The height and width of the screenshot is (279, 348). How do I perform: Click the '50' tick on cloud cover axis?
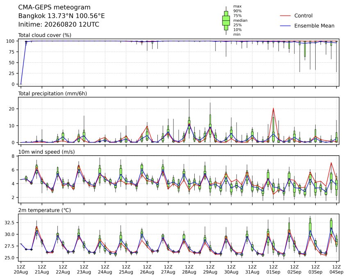[11, 63]
